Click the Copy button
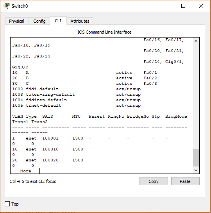Screen dimensions: 211x213 coord(154,181)
